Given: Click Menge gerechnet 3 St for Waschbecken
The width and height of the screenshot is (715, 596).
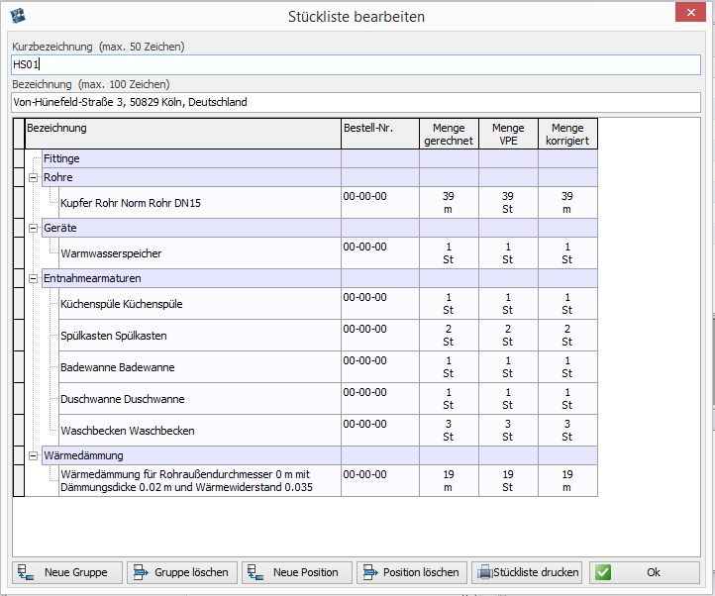Looking at the screenshot, I should pyautogui.click(x=449, y=431).
